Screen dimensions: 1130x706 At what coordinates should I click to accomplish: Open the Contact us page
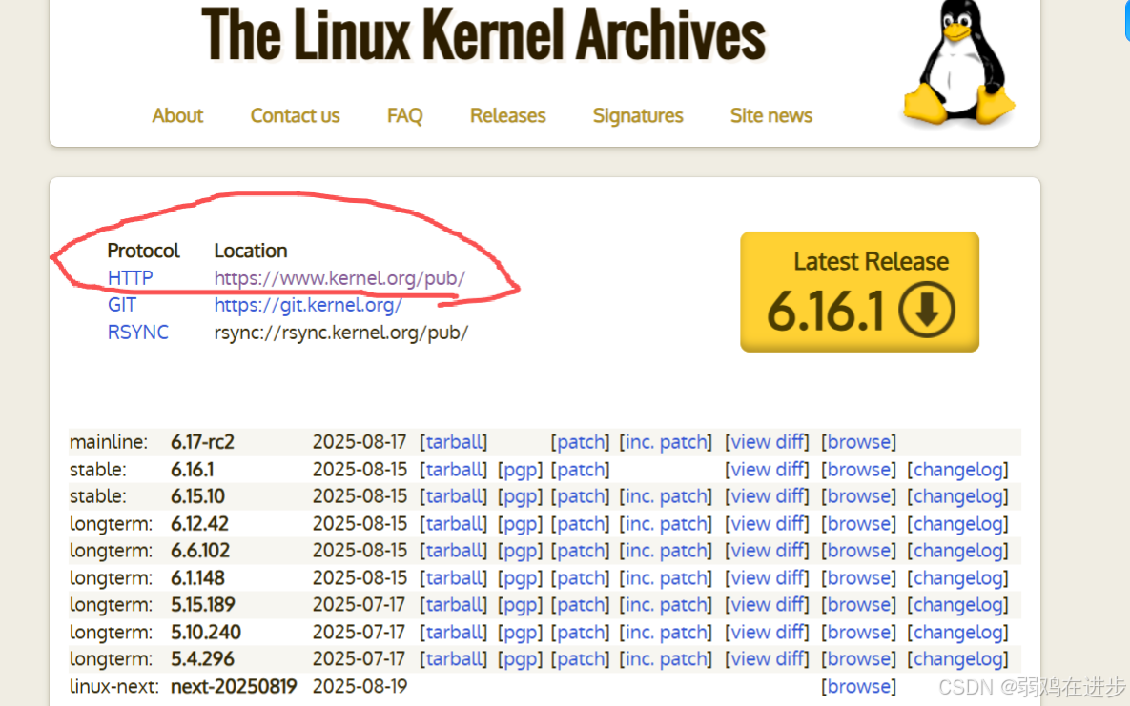(295, 115)
